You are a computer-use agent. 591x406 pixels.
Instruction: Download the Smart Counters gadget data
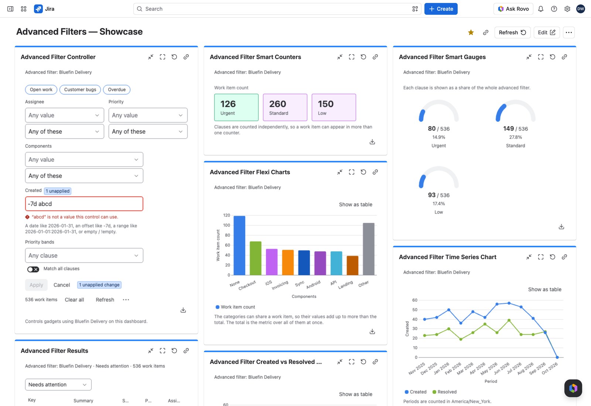tap(372, 142)
